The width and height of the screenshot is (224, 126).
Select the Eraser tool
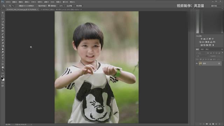point(2,43)
